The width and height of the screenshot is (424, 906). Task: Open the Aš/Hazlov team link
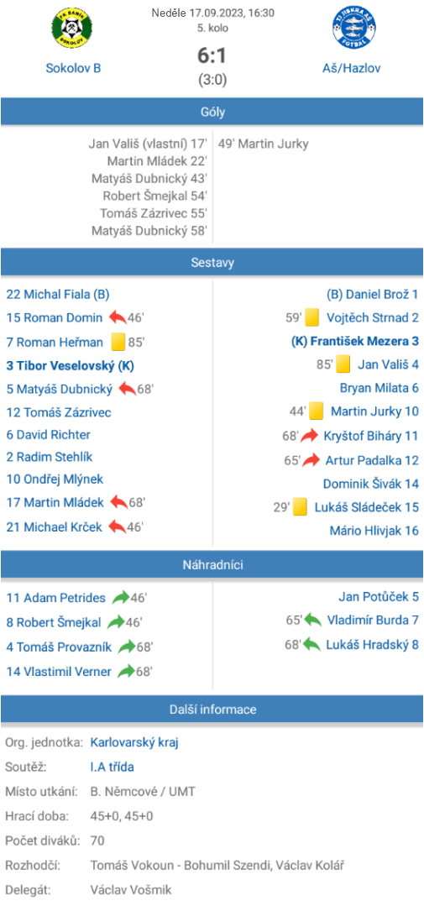[351, 68]
